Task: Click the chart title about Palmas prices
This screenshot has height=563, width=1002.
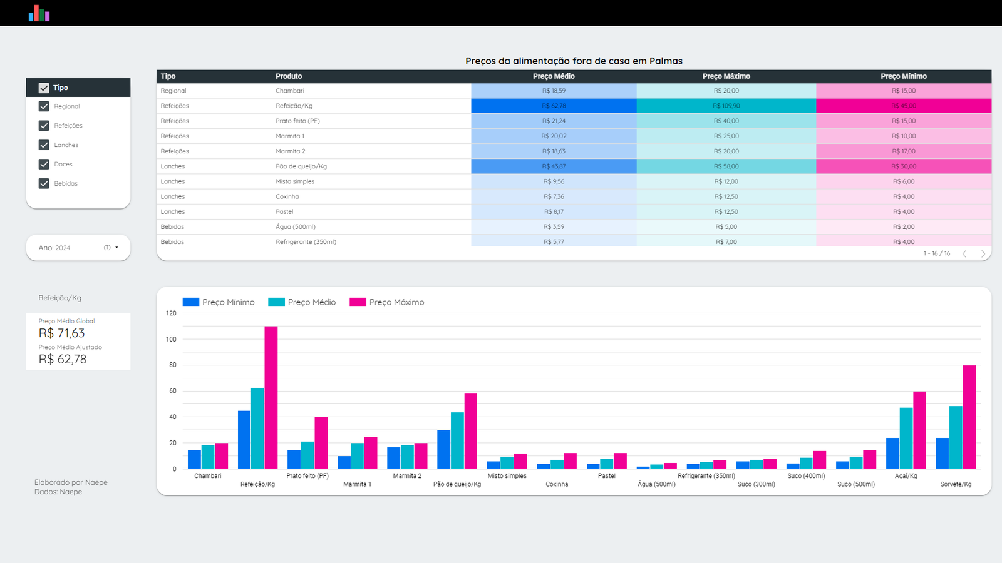Action: 574,61
